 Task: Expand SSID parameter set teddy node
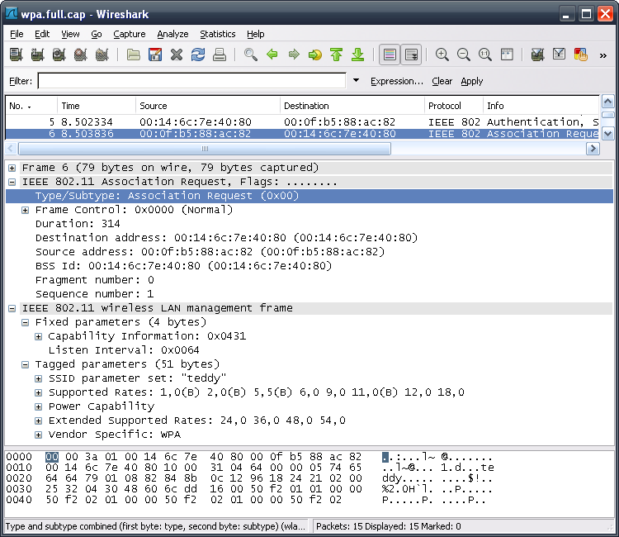coord(38,379)
